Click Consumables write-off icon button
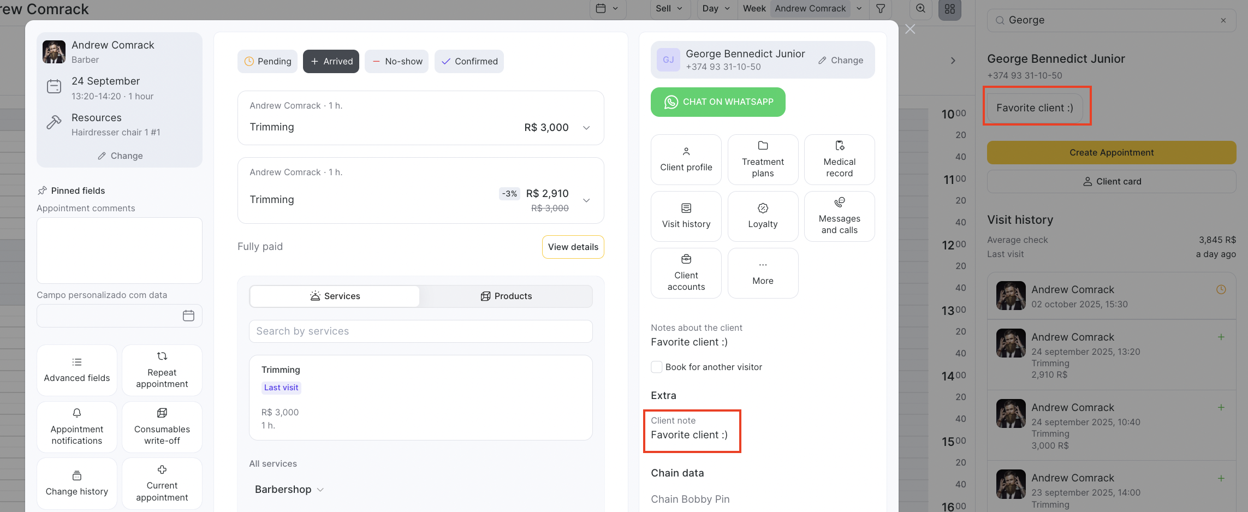 [x=162, y=427]
